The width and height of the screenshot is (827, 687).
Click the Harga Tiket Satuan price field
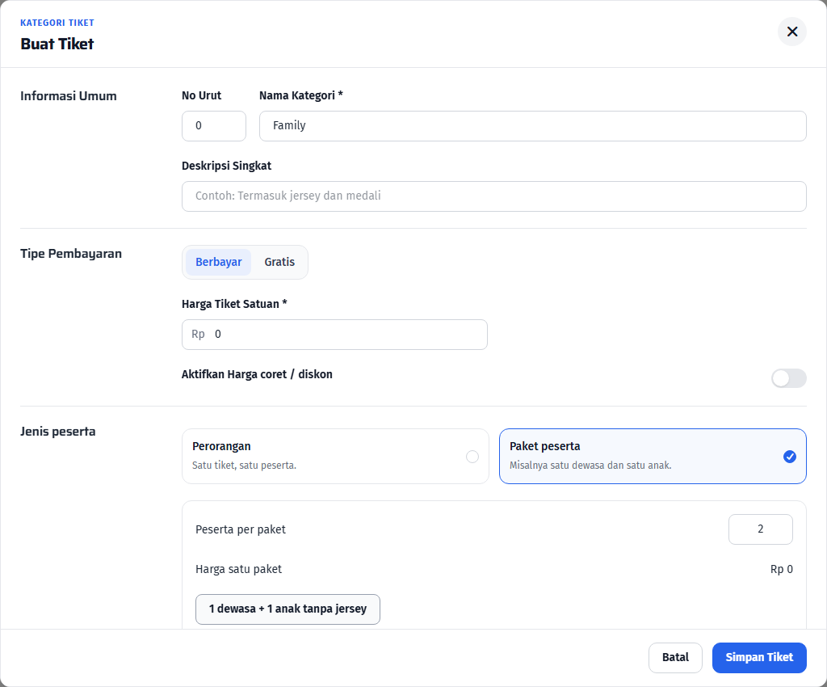(334, 335)
